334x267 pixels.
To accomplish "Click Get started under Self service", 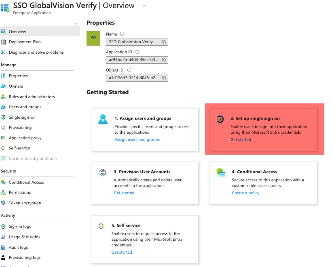I will (x=122, y=252).
